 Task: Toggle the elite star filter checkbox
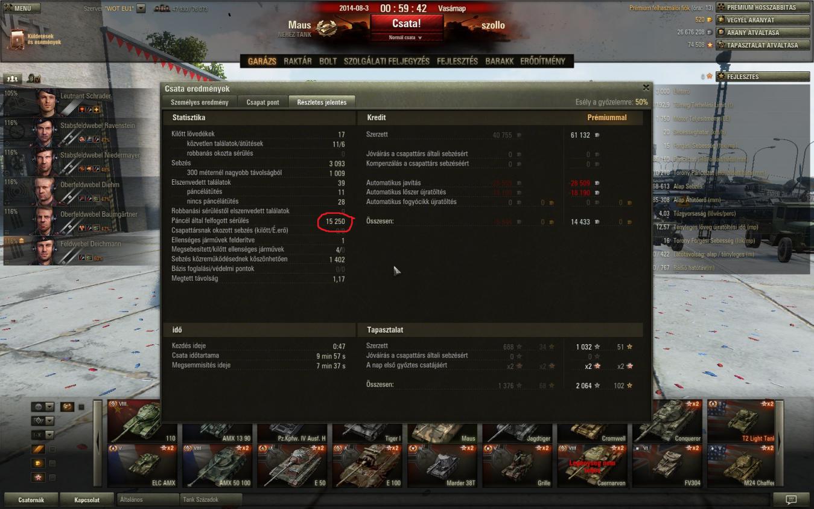tap(52, 478)
